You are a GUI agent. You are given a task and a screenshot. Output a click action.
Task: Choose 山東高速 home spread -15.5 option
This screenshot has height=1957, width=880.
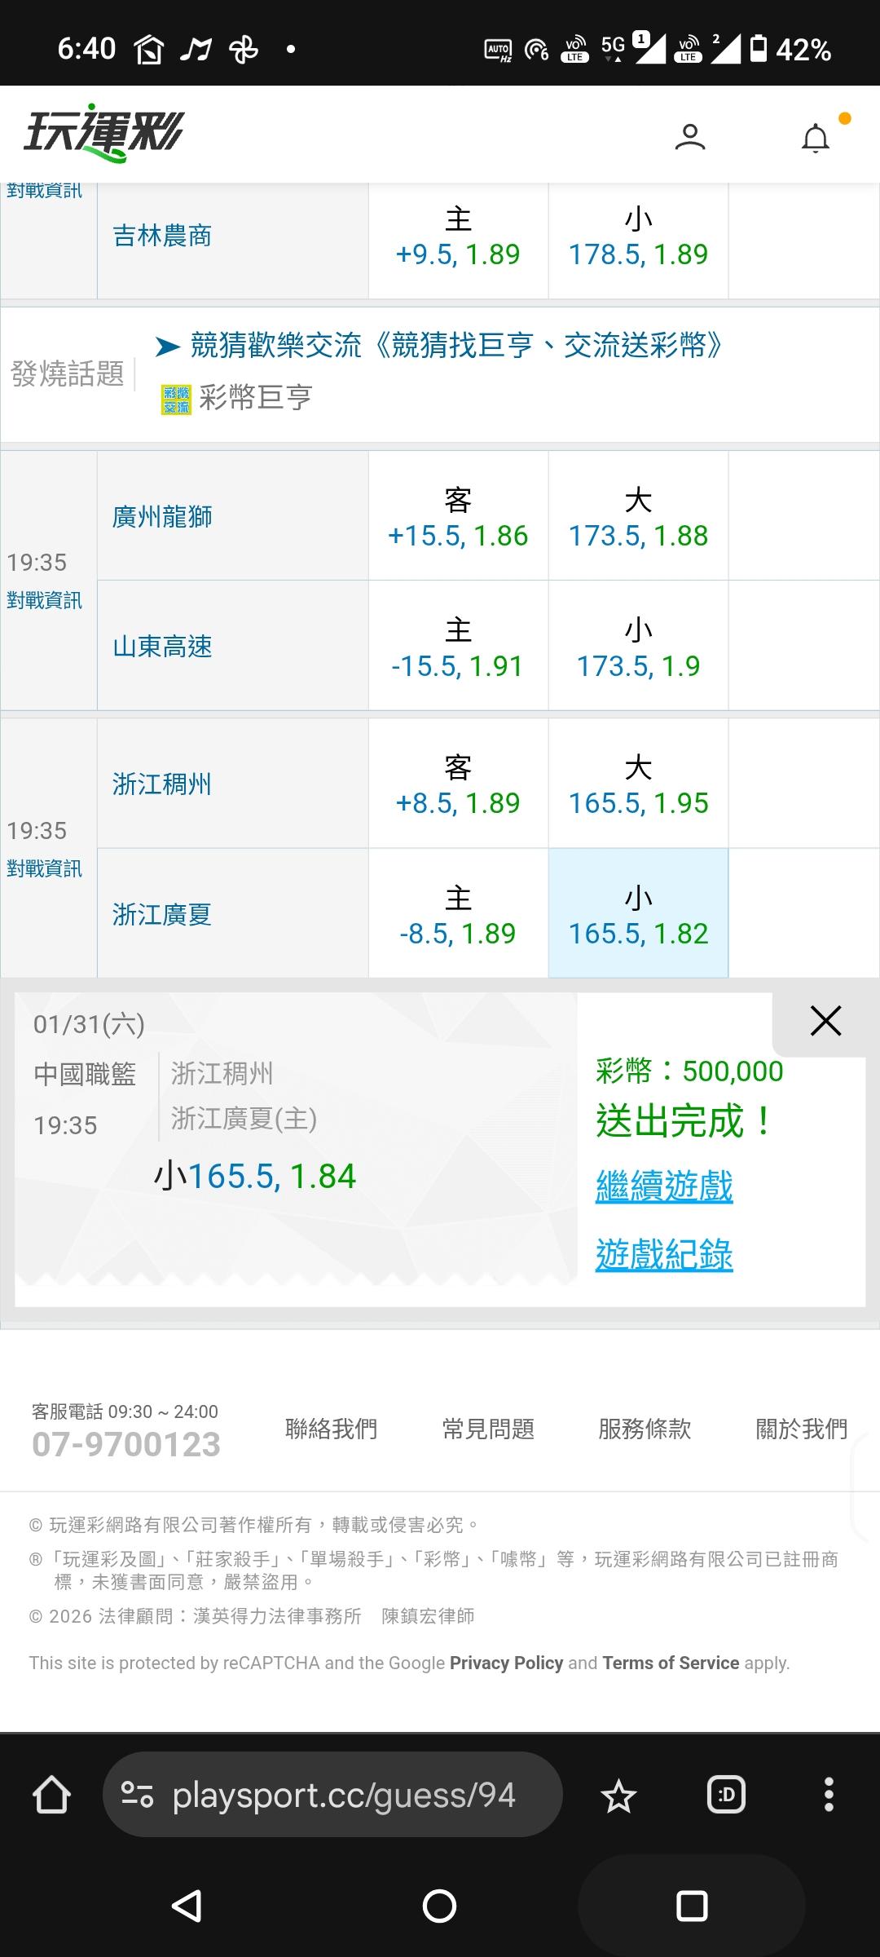pyautogui.click(x=458, y=647)
